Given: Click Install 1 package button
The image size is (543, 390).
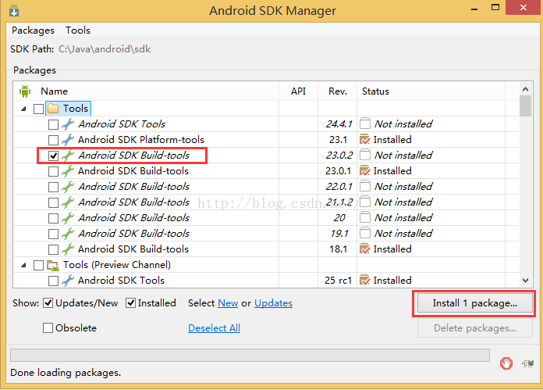Looking at the screenshot, I should click(475, 303).
